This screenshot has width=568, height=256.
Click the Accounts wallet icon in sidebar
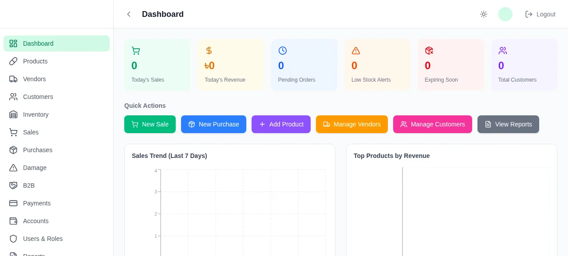[13, 221]
